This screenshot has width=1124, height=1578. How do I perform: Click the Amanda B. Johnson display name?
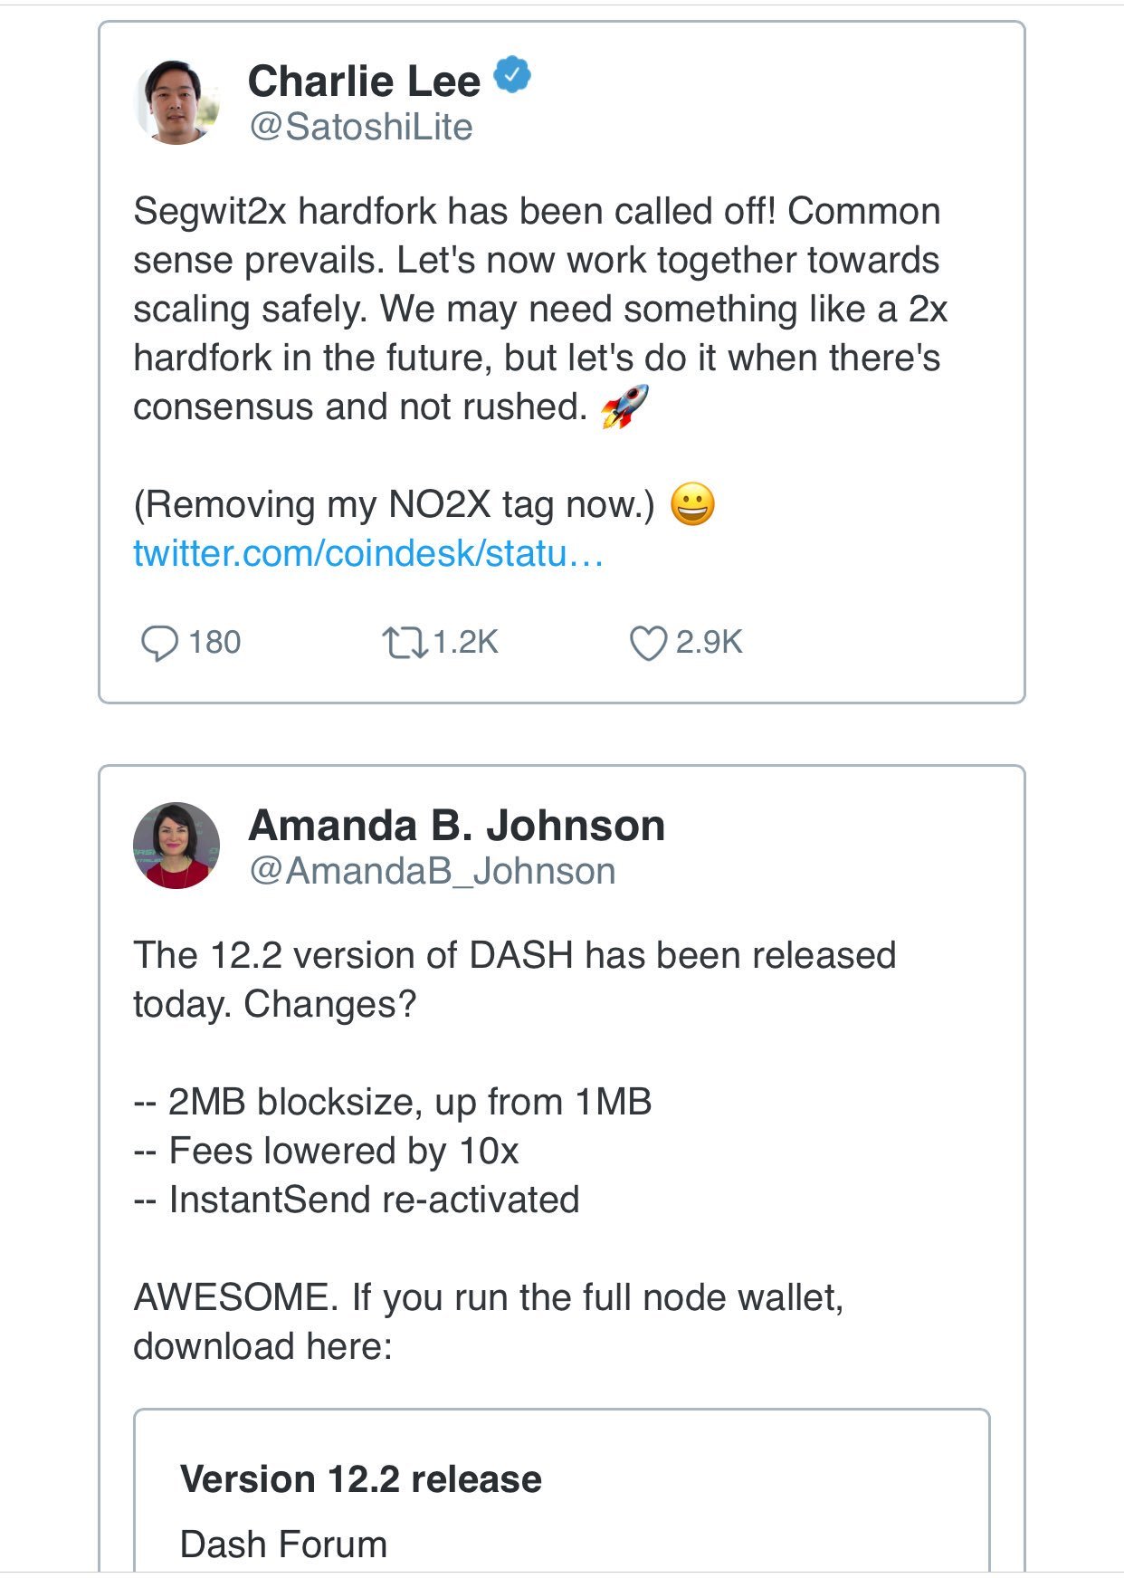click(x=456, y=826)
